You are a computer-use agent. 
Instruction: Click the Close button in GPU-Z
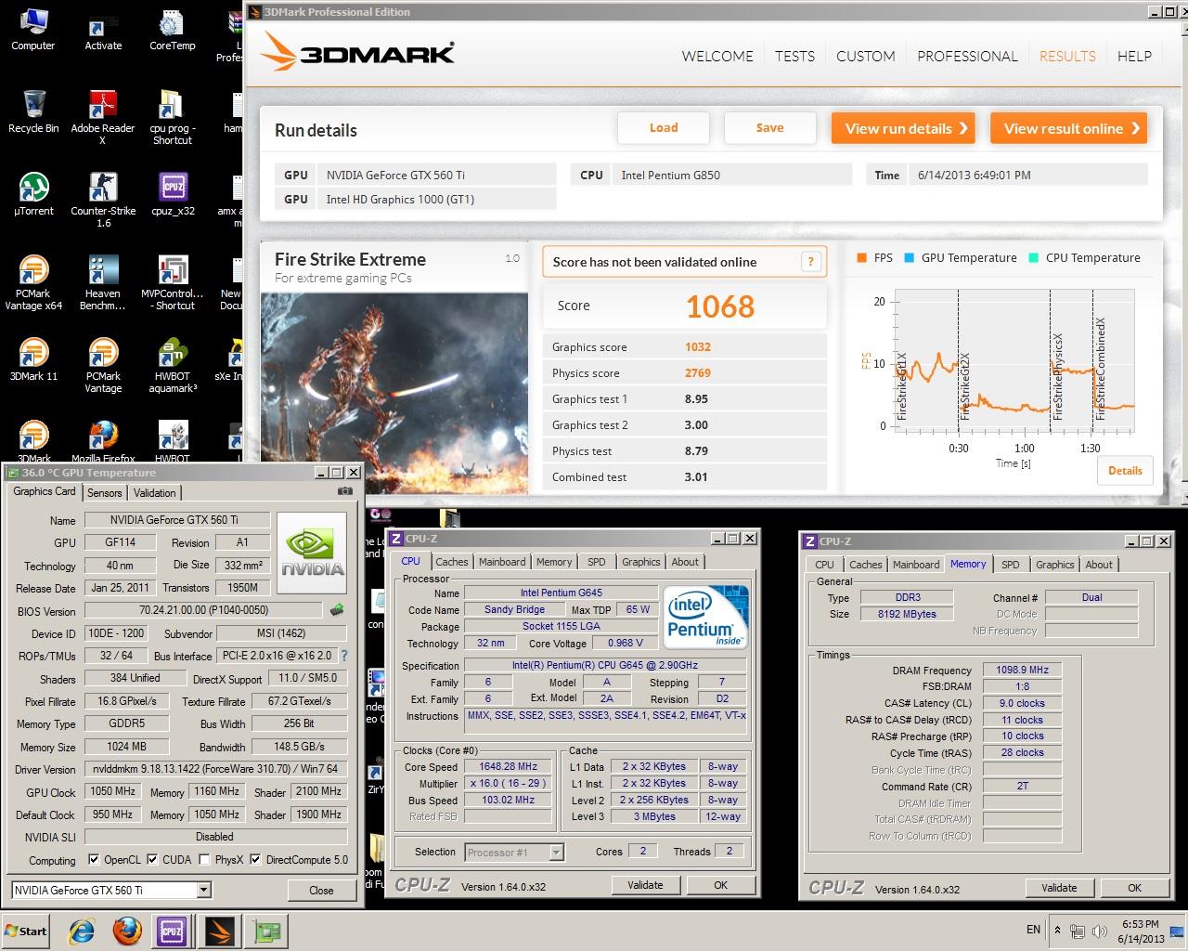click(321, 890)
